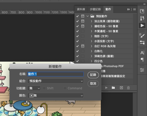Expand the 陰影 (文字) action
The width and height of the screenshot is (147, 116).
(x=91, y=36)
